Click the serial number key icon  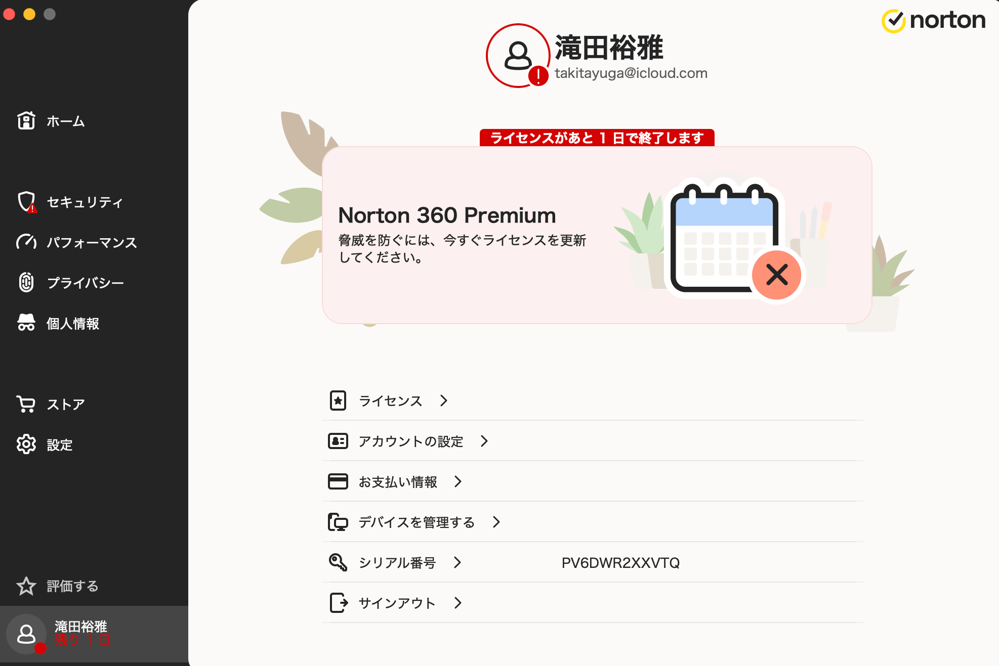[338, 562]
